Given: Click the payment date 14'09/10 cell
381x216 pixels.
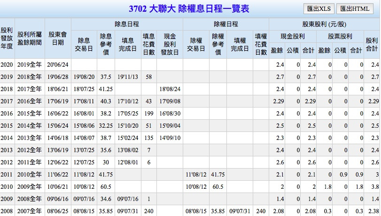Looking at the screenshot, I should click(170, 138).
